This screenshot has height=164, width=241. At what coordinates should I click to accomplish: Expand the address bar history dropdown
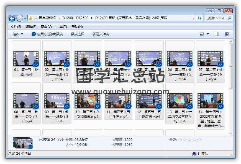193,18
